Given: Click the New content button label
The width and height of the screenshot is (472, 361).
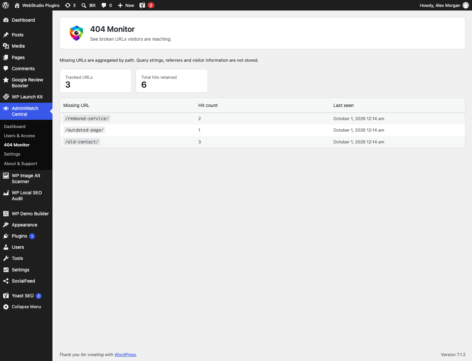Looking at the screenshot, I should pos(129,5).
